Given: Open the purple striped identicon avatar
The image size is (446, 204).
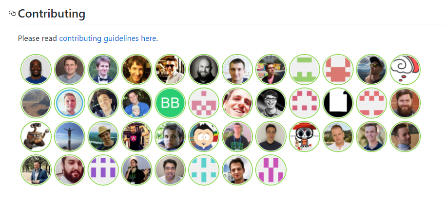Looking at the screenshot, I should click(103, 170).
